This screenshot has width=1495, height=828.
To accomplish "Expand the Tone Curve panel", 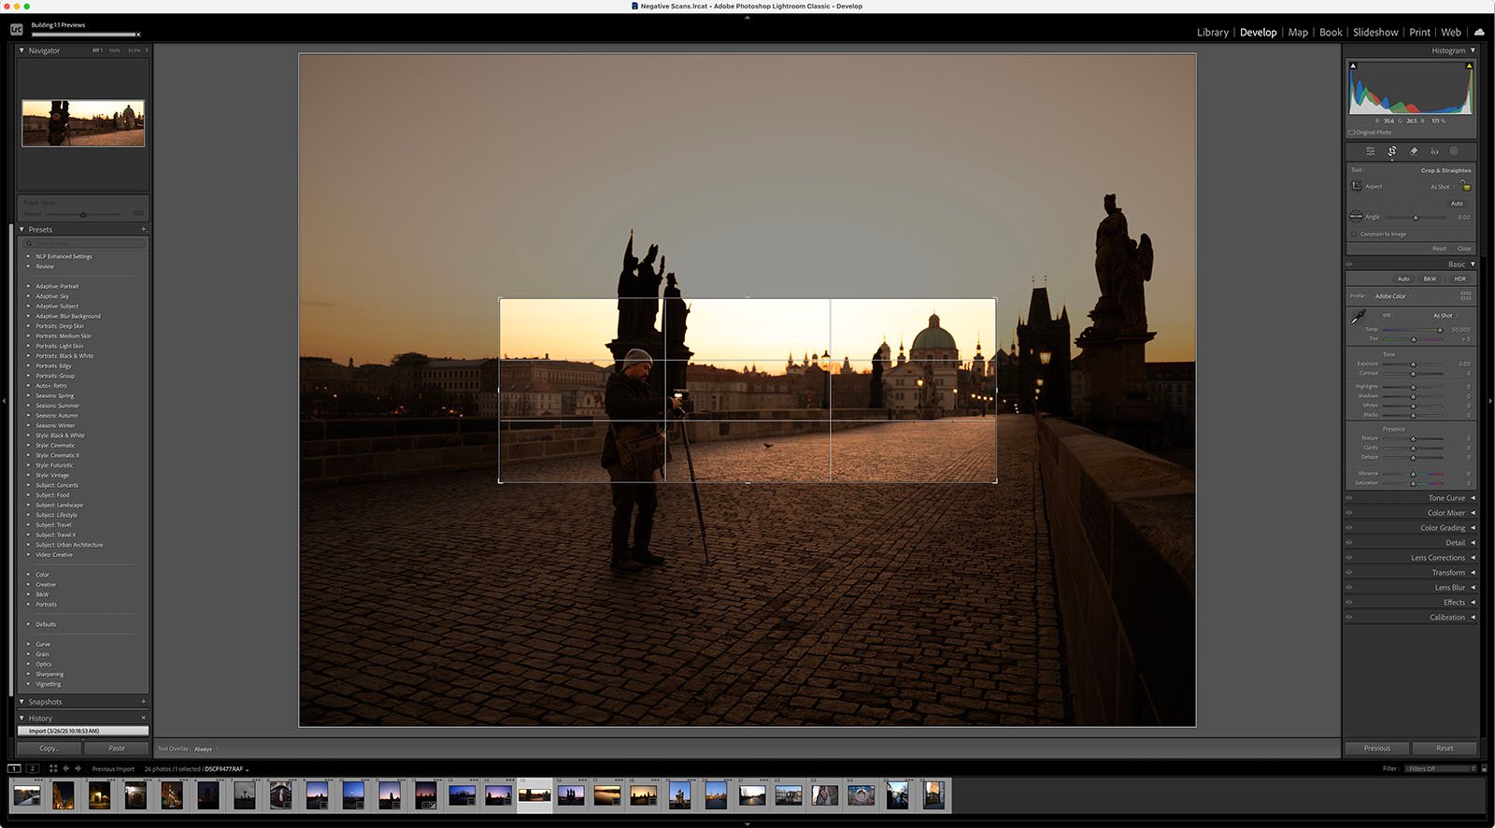I will tap(1473, 498).
